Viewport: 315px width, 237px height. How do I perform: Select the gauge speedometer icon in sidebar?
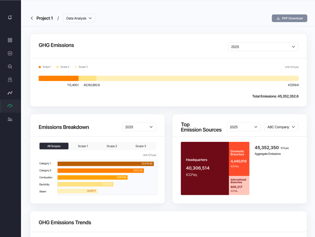[10, 106]
